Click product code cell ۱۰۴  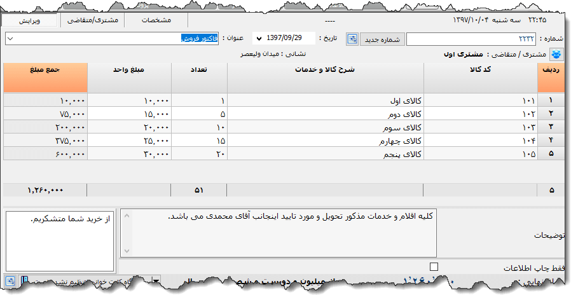point(481,141)
